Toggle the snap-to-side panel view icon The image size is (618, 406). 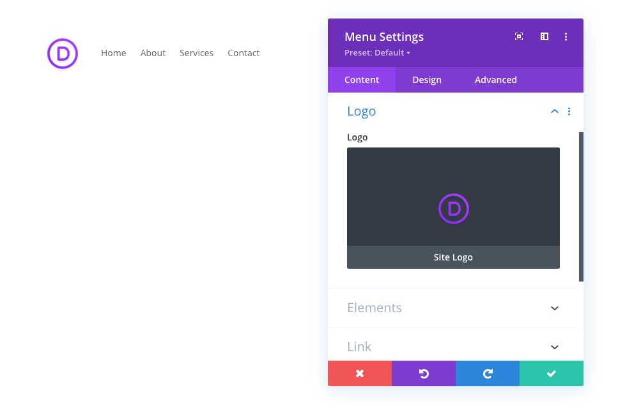[544, 36]
